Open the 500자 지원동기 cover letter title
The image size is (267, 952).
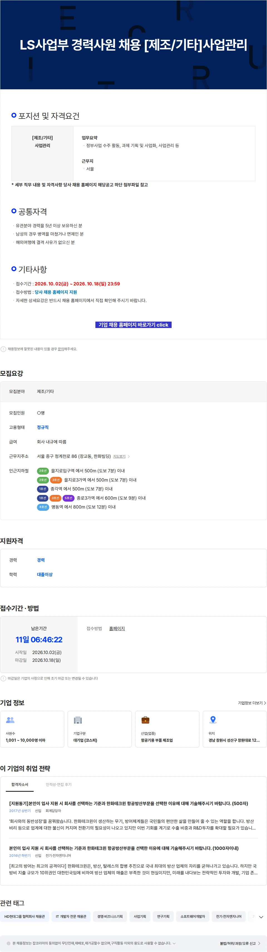point(128,803)
